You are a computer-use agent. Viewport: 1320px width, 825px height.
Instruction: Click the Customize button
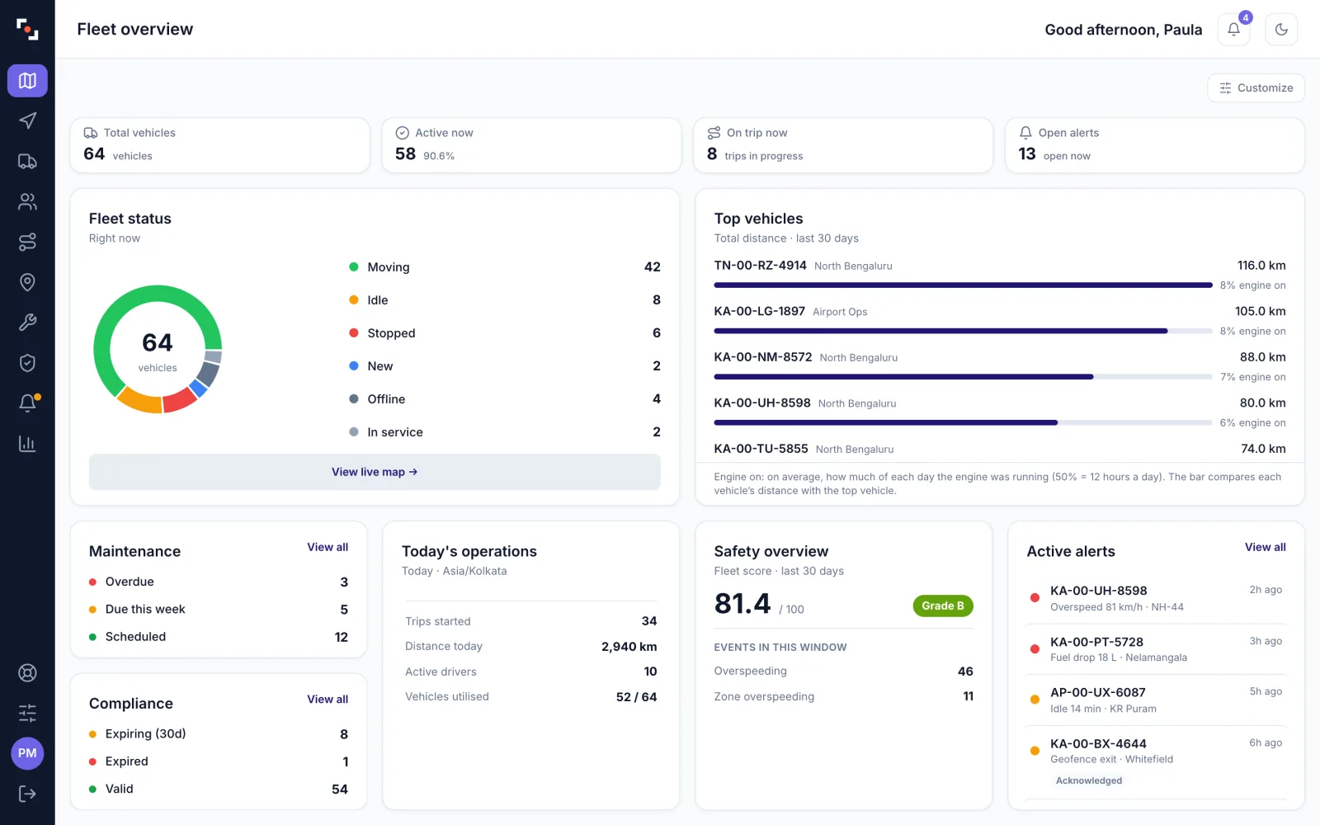pos(1256,88)
